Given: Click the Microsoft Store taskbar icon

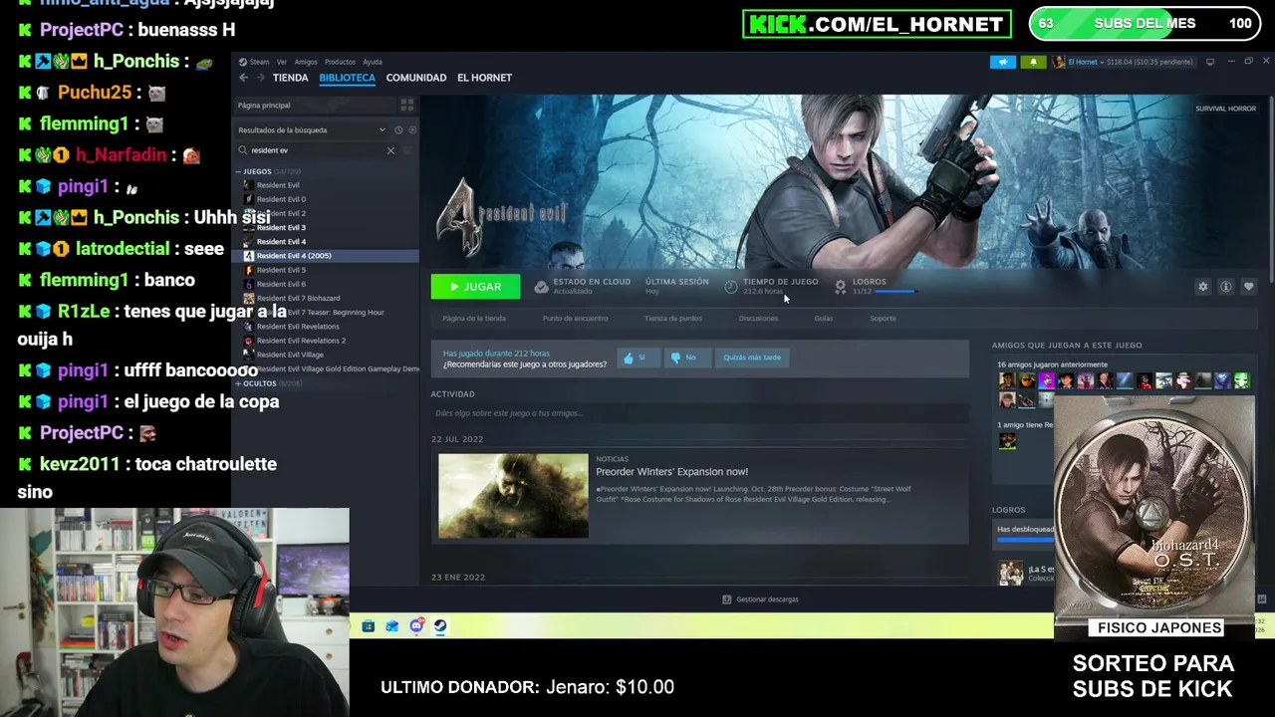Looking at the screenshot, I should 368,626.
